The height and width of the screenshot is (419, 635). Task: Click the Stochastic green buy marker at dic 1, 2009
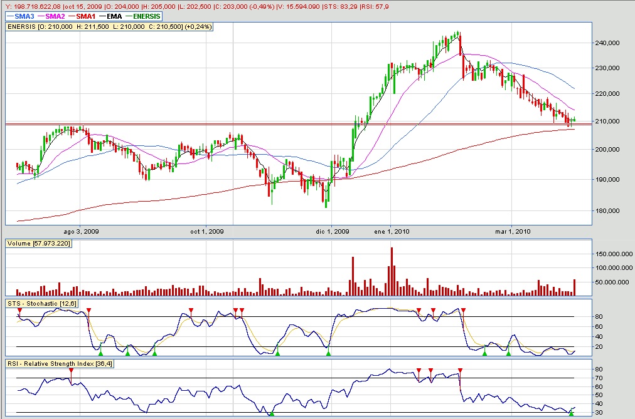coord(328,353)
